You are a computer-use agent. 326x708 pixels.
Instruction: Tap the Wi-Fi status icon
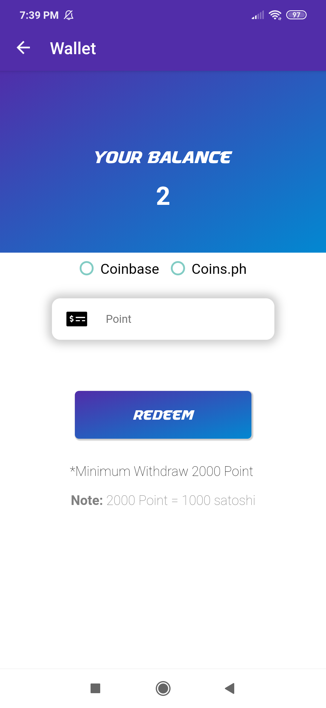click(275, 15)
